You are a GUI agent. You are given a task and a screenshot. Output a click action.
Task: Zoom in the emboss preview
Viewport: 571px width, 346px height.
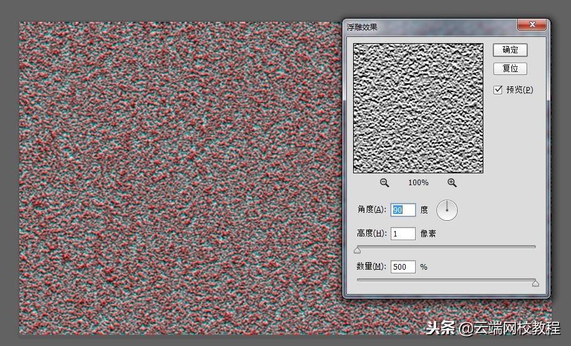pos(452,183)
